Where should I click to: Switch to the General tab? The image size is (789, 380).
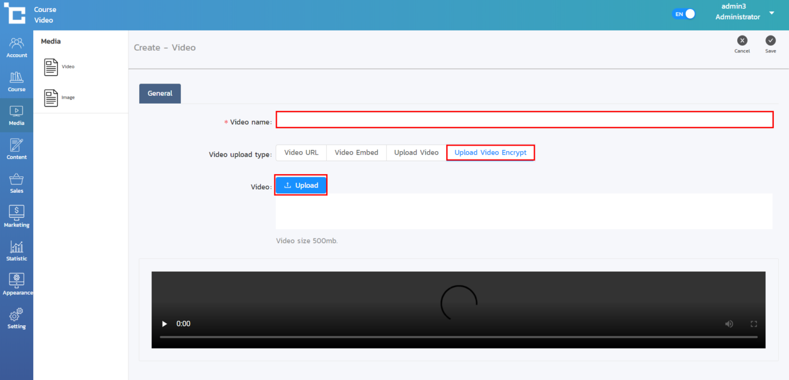point(160,94)
